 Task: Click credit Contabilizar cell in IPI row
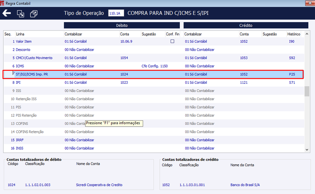click(x=196, y=83)
